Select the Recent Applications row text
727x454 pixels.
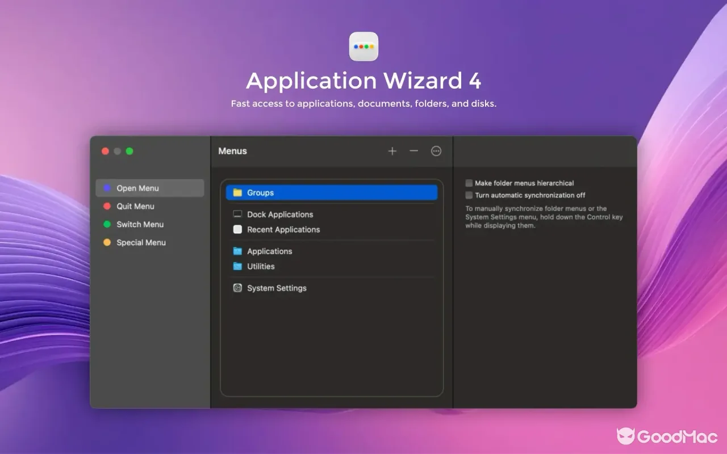(283, 230)
